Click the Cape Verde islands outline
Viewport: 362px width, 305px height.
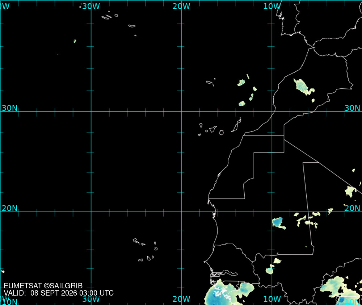(145, 250)
